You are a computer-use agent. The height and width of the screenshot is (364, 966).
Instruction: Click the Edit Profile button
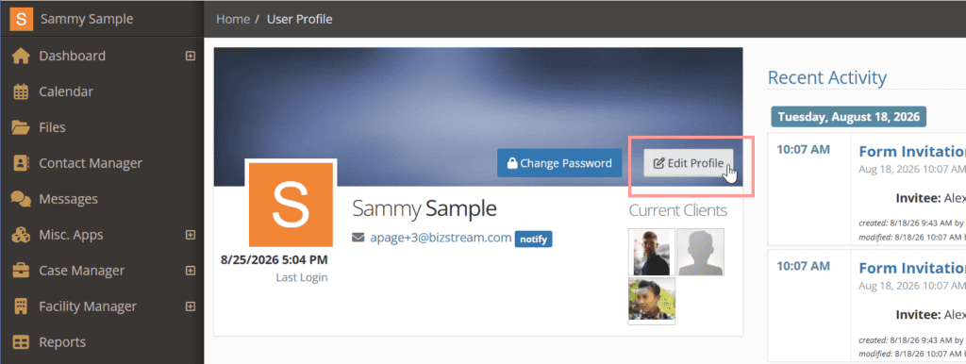click(x=688, y=163)
